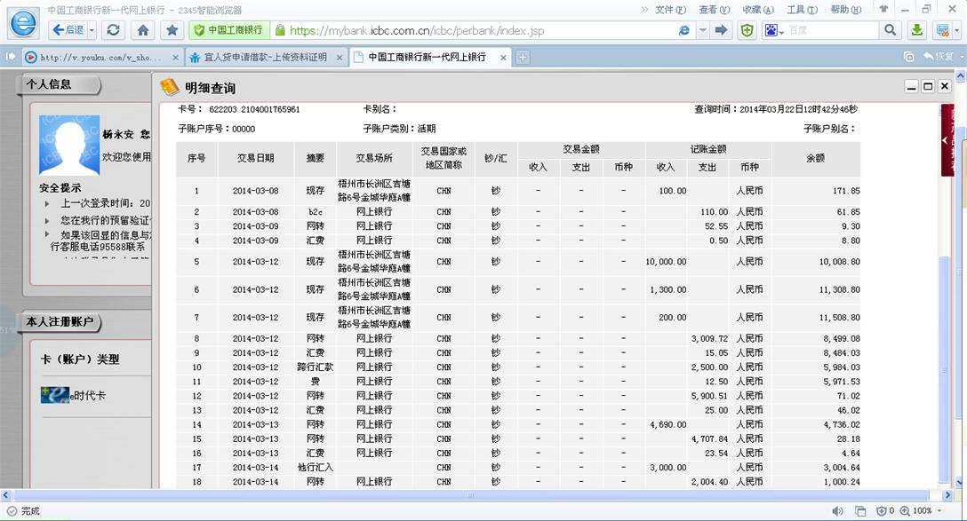The width and height of the screenshot is (967, 521).
Task: Click the horizontal scrollbar under the table
Action: tap(469, 495)
